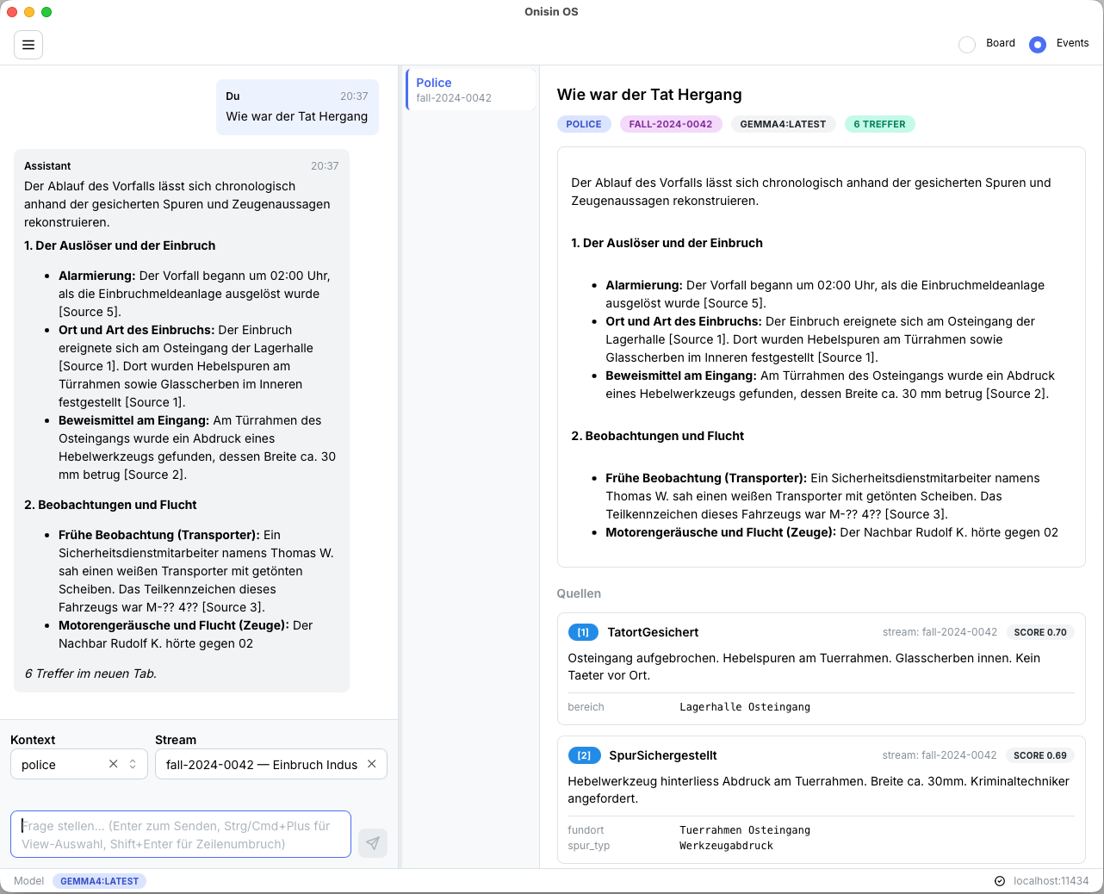The image size is (1104, 894).
Task: Click localhost:11434 in status bar
Action: [1051, 881]
